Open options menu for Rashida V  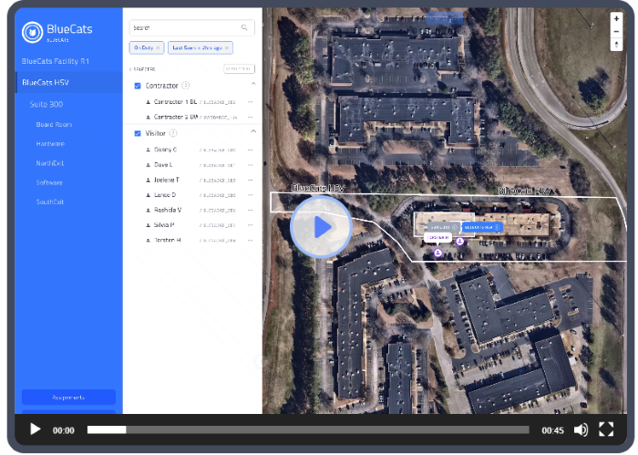tap(251, 211)
